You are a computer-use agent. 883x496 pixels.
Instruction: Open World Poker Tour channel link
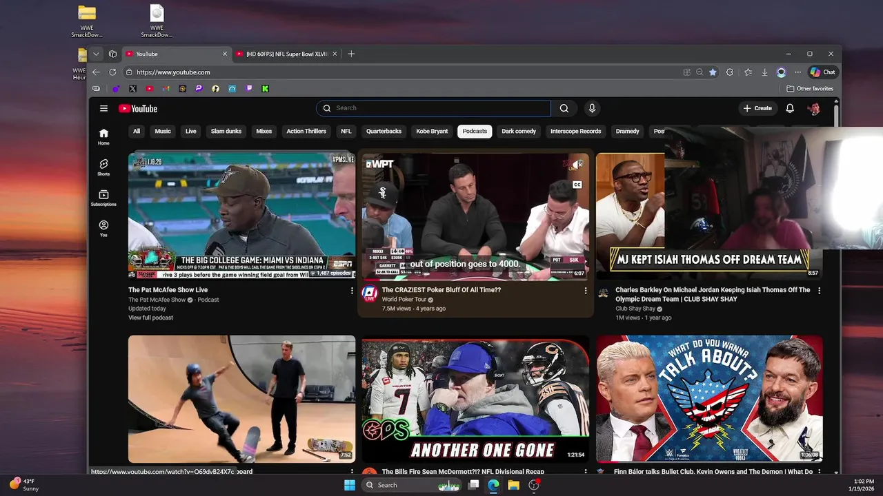[404, 300]
